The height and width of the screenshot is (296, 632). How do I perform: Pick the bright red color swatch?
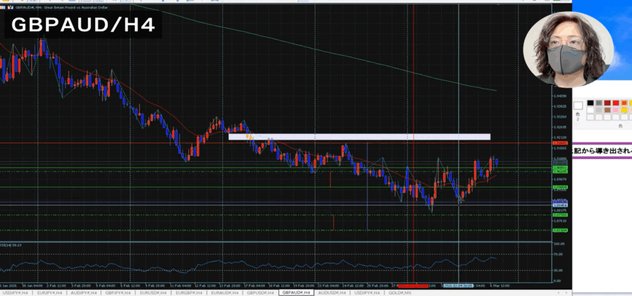click(617, 103)
